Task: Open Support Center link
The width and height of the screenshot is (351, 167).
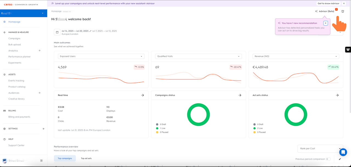Action: tap(16, 145)
